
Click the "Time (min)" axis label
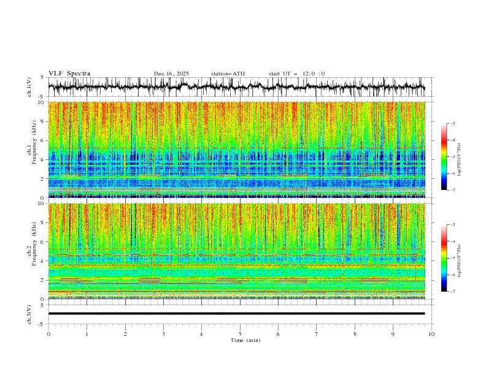coord(245,340)
